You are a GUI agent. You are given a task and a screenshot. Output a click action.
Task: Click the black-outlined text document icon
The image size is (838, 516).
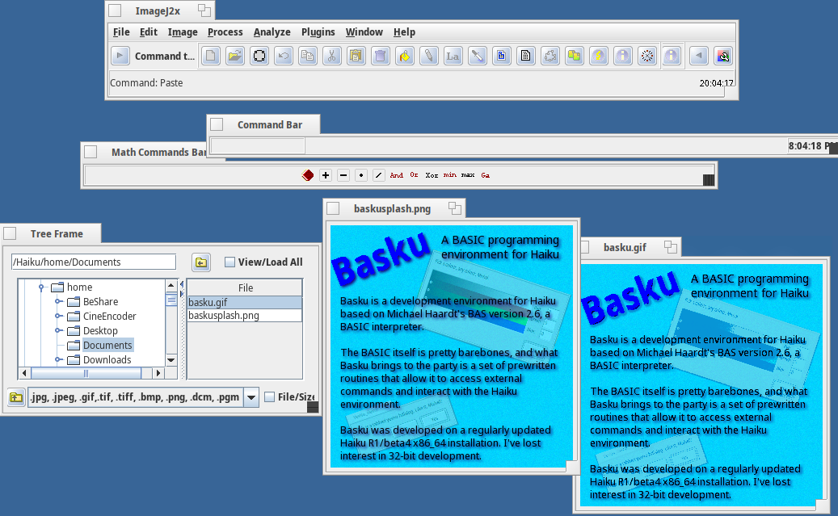point(525,56)
